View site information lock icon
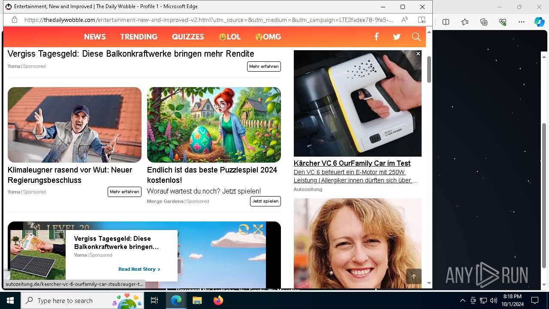The width and height of the screenshot is (549, 309). (15, 20)
